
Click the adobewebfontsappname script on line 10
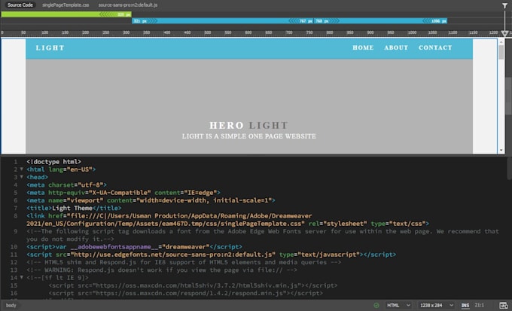click(x=134, y=247)
